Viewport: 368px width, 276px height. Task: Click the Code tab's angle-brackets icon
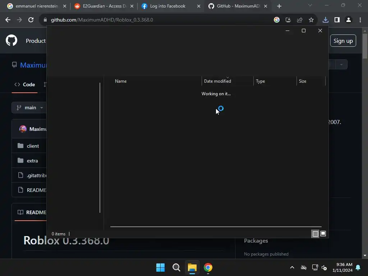[17, 84]
